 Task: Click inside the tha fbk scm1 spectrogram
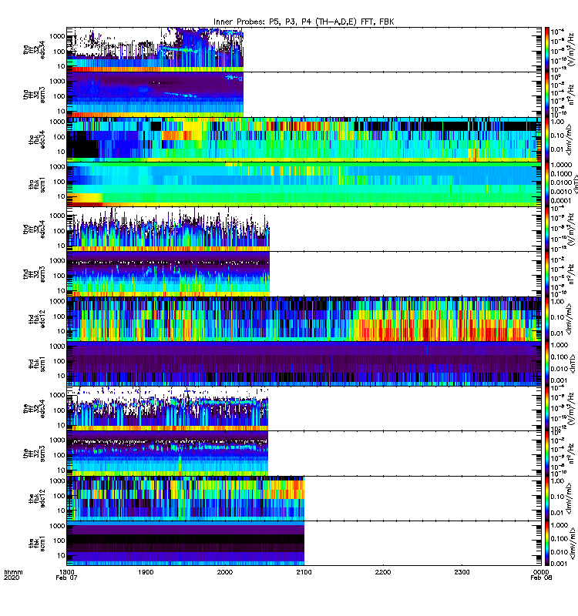(x=304, y=184)
